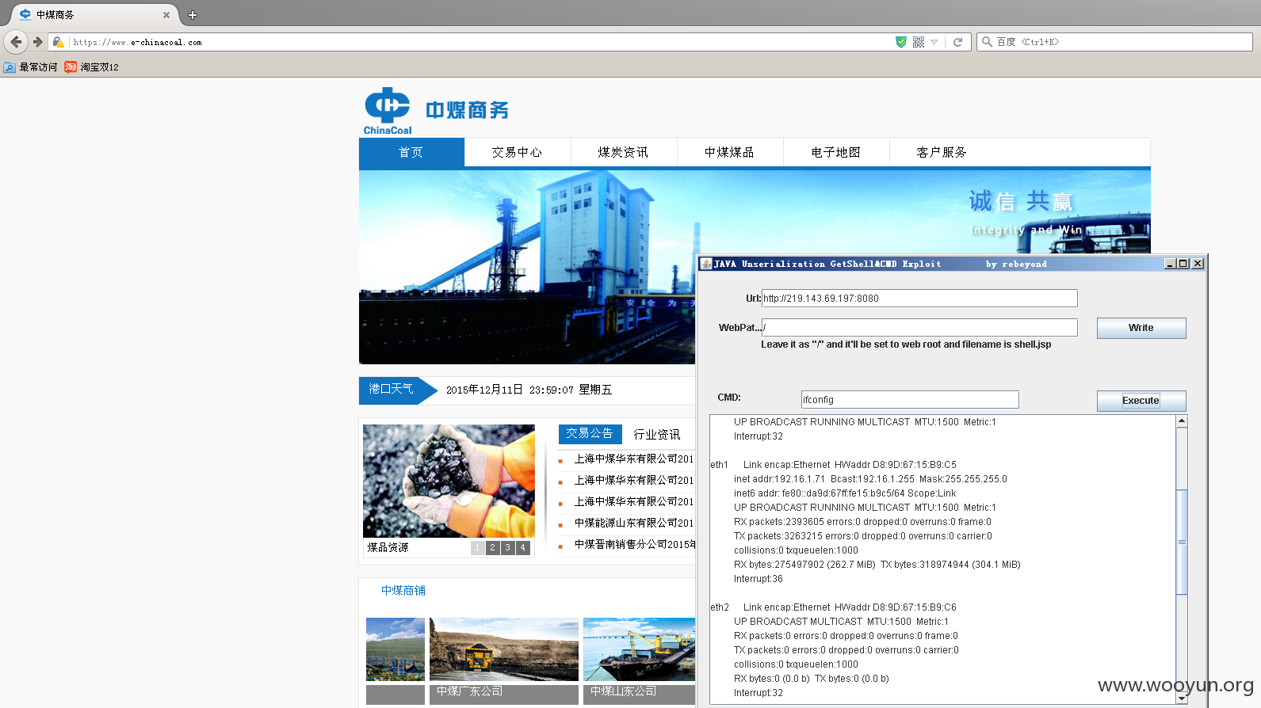Viewport: 1261px width, 708px height.
Task: Click the WebPath input field in exploit tool
Action: pyautogui.click(x=919, y=327)
